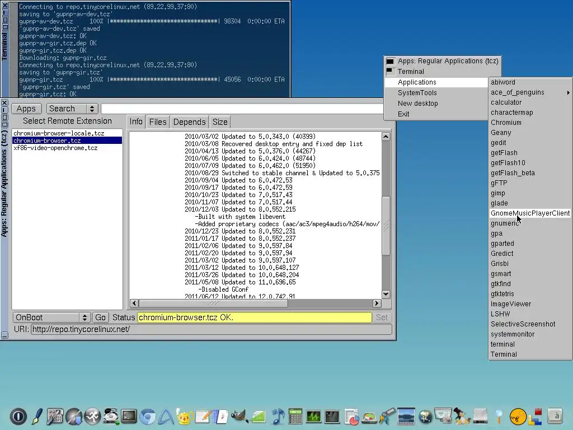This screenshot has height=430, width=573.
Task: Open the blue letter A dock icon
Action: point(166,416)
